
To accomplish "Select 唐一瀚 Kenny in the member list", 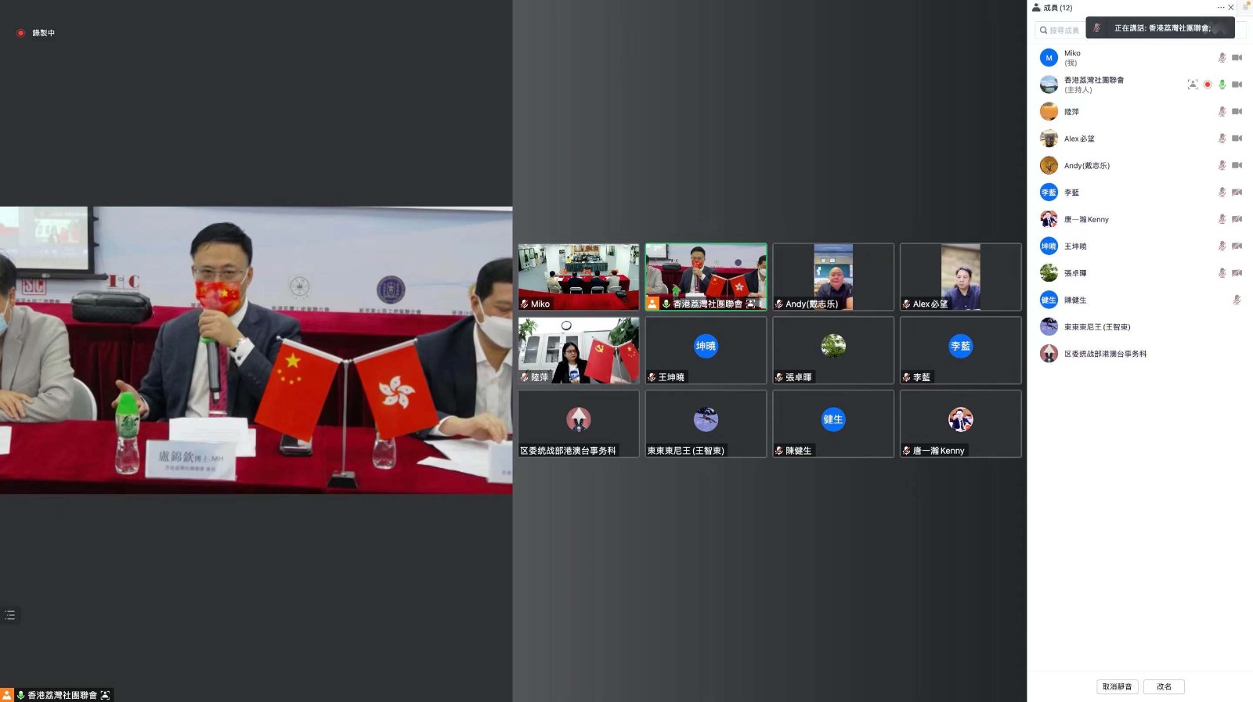I will tap(1085, 220).
